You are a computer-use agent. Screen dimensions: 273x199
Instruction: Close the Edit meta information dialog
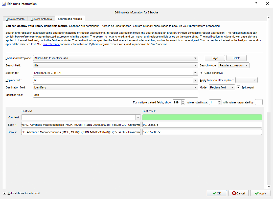click(267, 4)
